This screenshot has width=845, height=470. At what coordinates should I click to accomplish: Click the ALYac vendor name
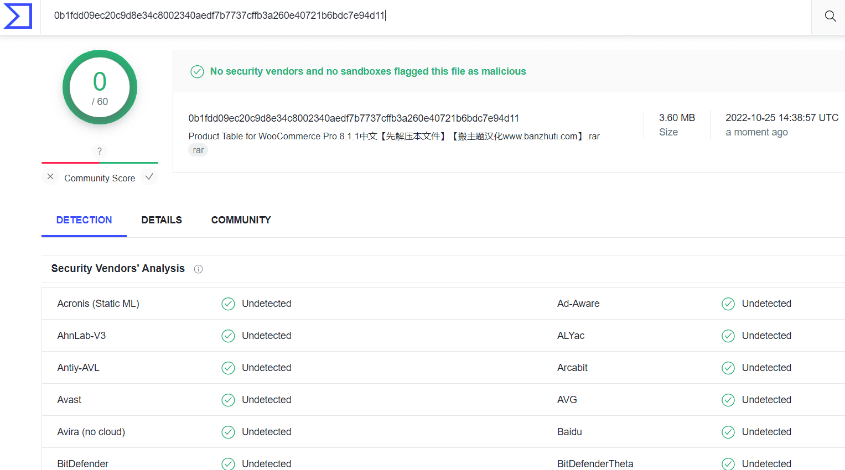[x=571, y=336]
